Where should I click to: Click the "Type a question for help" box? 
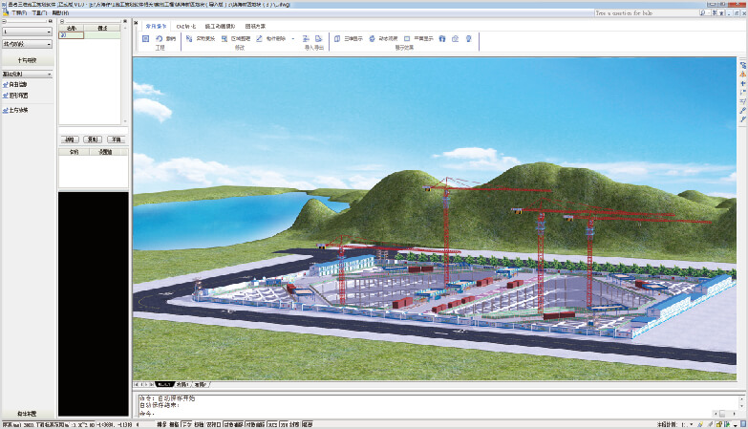(650, 13)
